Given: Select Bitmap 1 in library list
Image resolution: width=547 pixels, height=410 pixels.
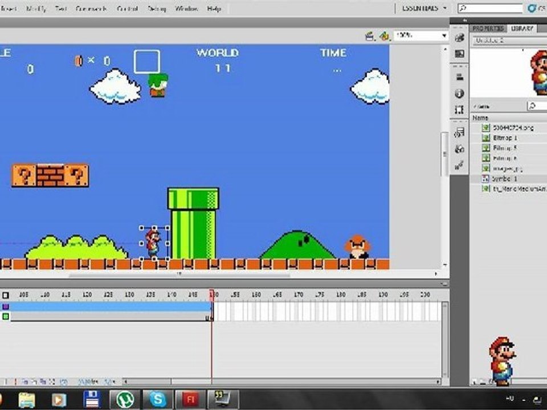Looking at the screenshot, I should pyautogui.click(x=505, y=138).
